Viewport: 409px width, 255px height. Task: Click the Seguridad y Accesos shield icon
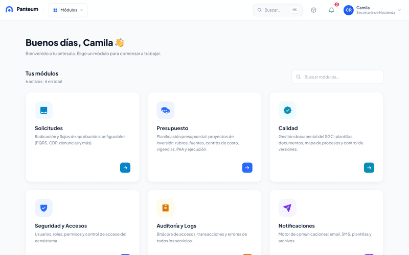[x=44, y=208]
